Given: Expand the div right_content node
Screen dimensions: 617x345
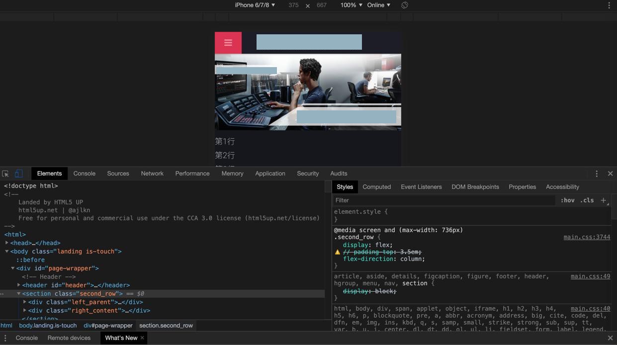Looking at the screenshot, I should click(x=25, y=310).
